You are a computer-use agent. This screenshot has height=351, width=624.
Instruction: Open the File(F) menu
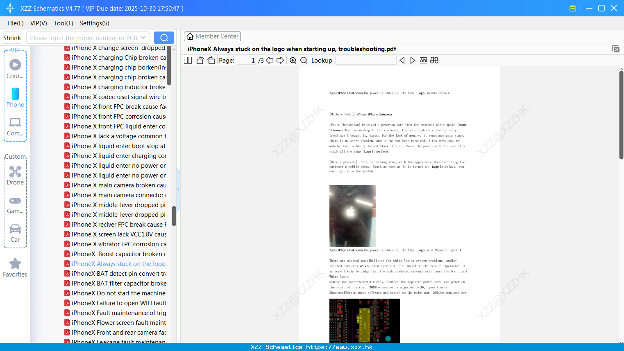click(16, 23)
